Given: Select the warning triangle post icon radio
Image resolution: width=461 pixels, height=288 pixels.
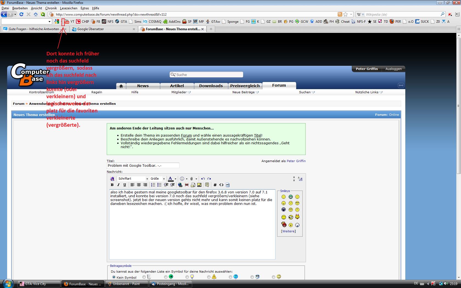Looking at the screenshot, I should point(209,277).
